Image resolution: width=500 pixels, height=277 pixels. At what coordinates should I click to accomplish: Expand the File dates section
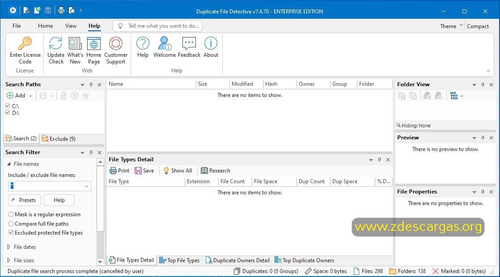(x=8, y=247)
